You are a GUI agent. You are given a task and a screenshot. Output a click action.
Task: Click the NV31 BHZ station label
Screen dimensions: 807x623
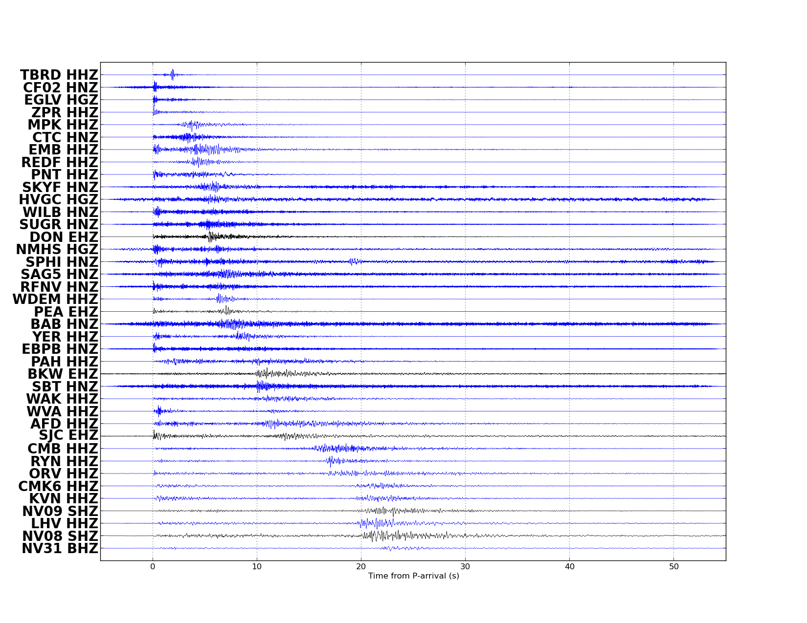tap(60, 549)
